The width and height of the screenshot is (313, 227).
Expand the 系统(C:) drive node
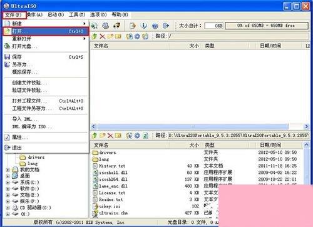click(x=8, y=183)
